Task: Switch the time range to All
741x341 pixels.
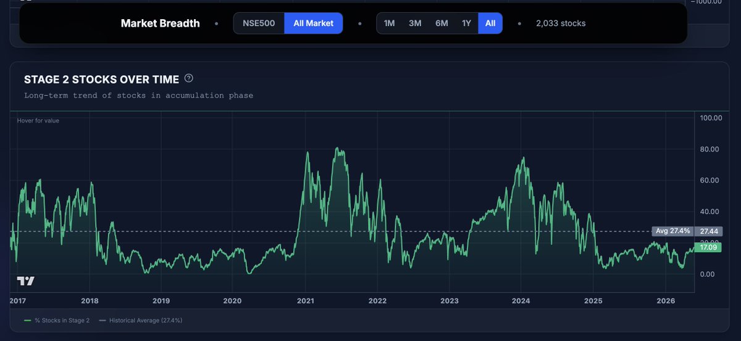Action: click(x=490, y=23)
